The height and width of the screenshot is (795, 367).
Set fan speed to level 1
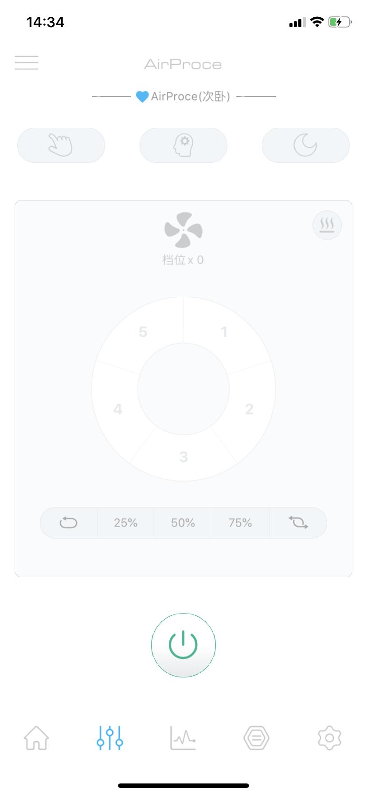pyautogui.click(x=224, y=332)
